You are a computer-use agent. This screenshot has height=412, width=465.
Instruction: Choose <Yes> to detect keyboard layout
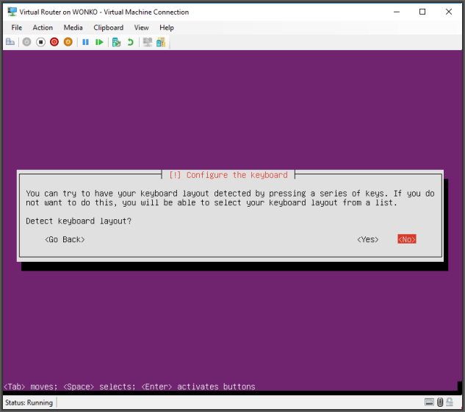pos(368,239)
